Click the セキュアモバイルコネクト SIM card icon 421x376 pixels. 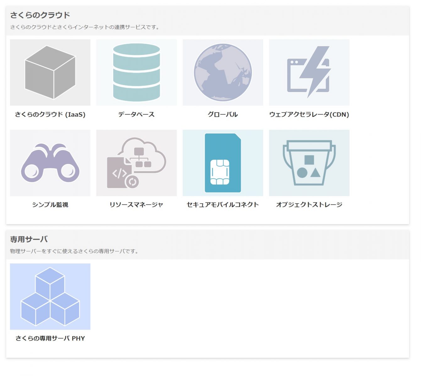[x=222, y=163]
